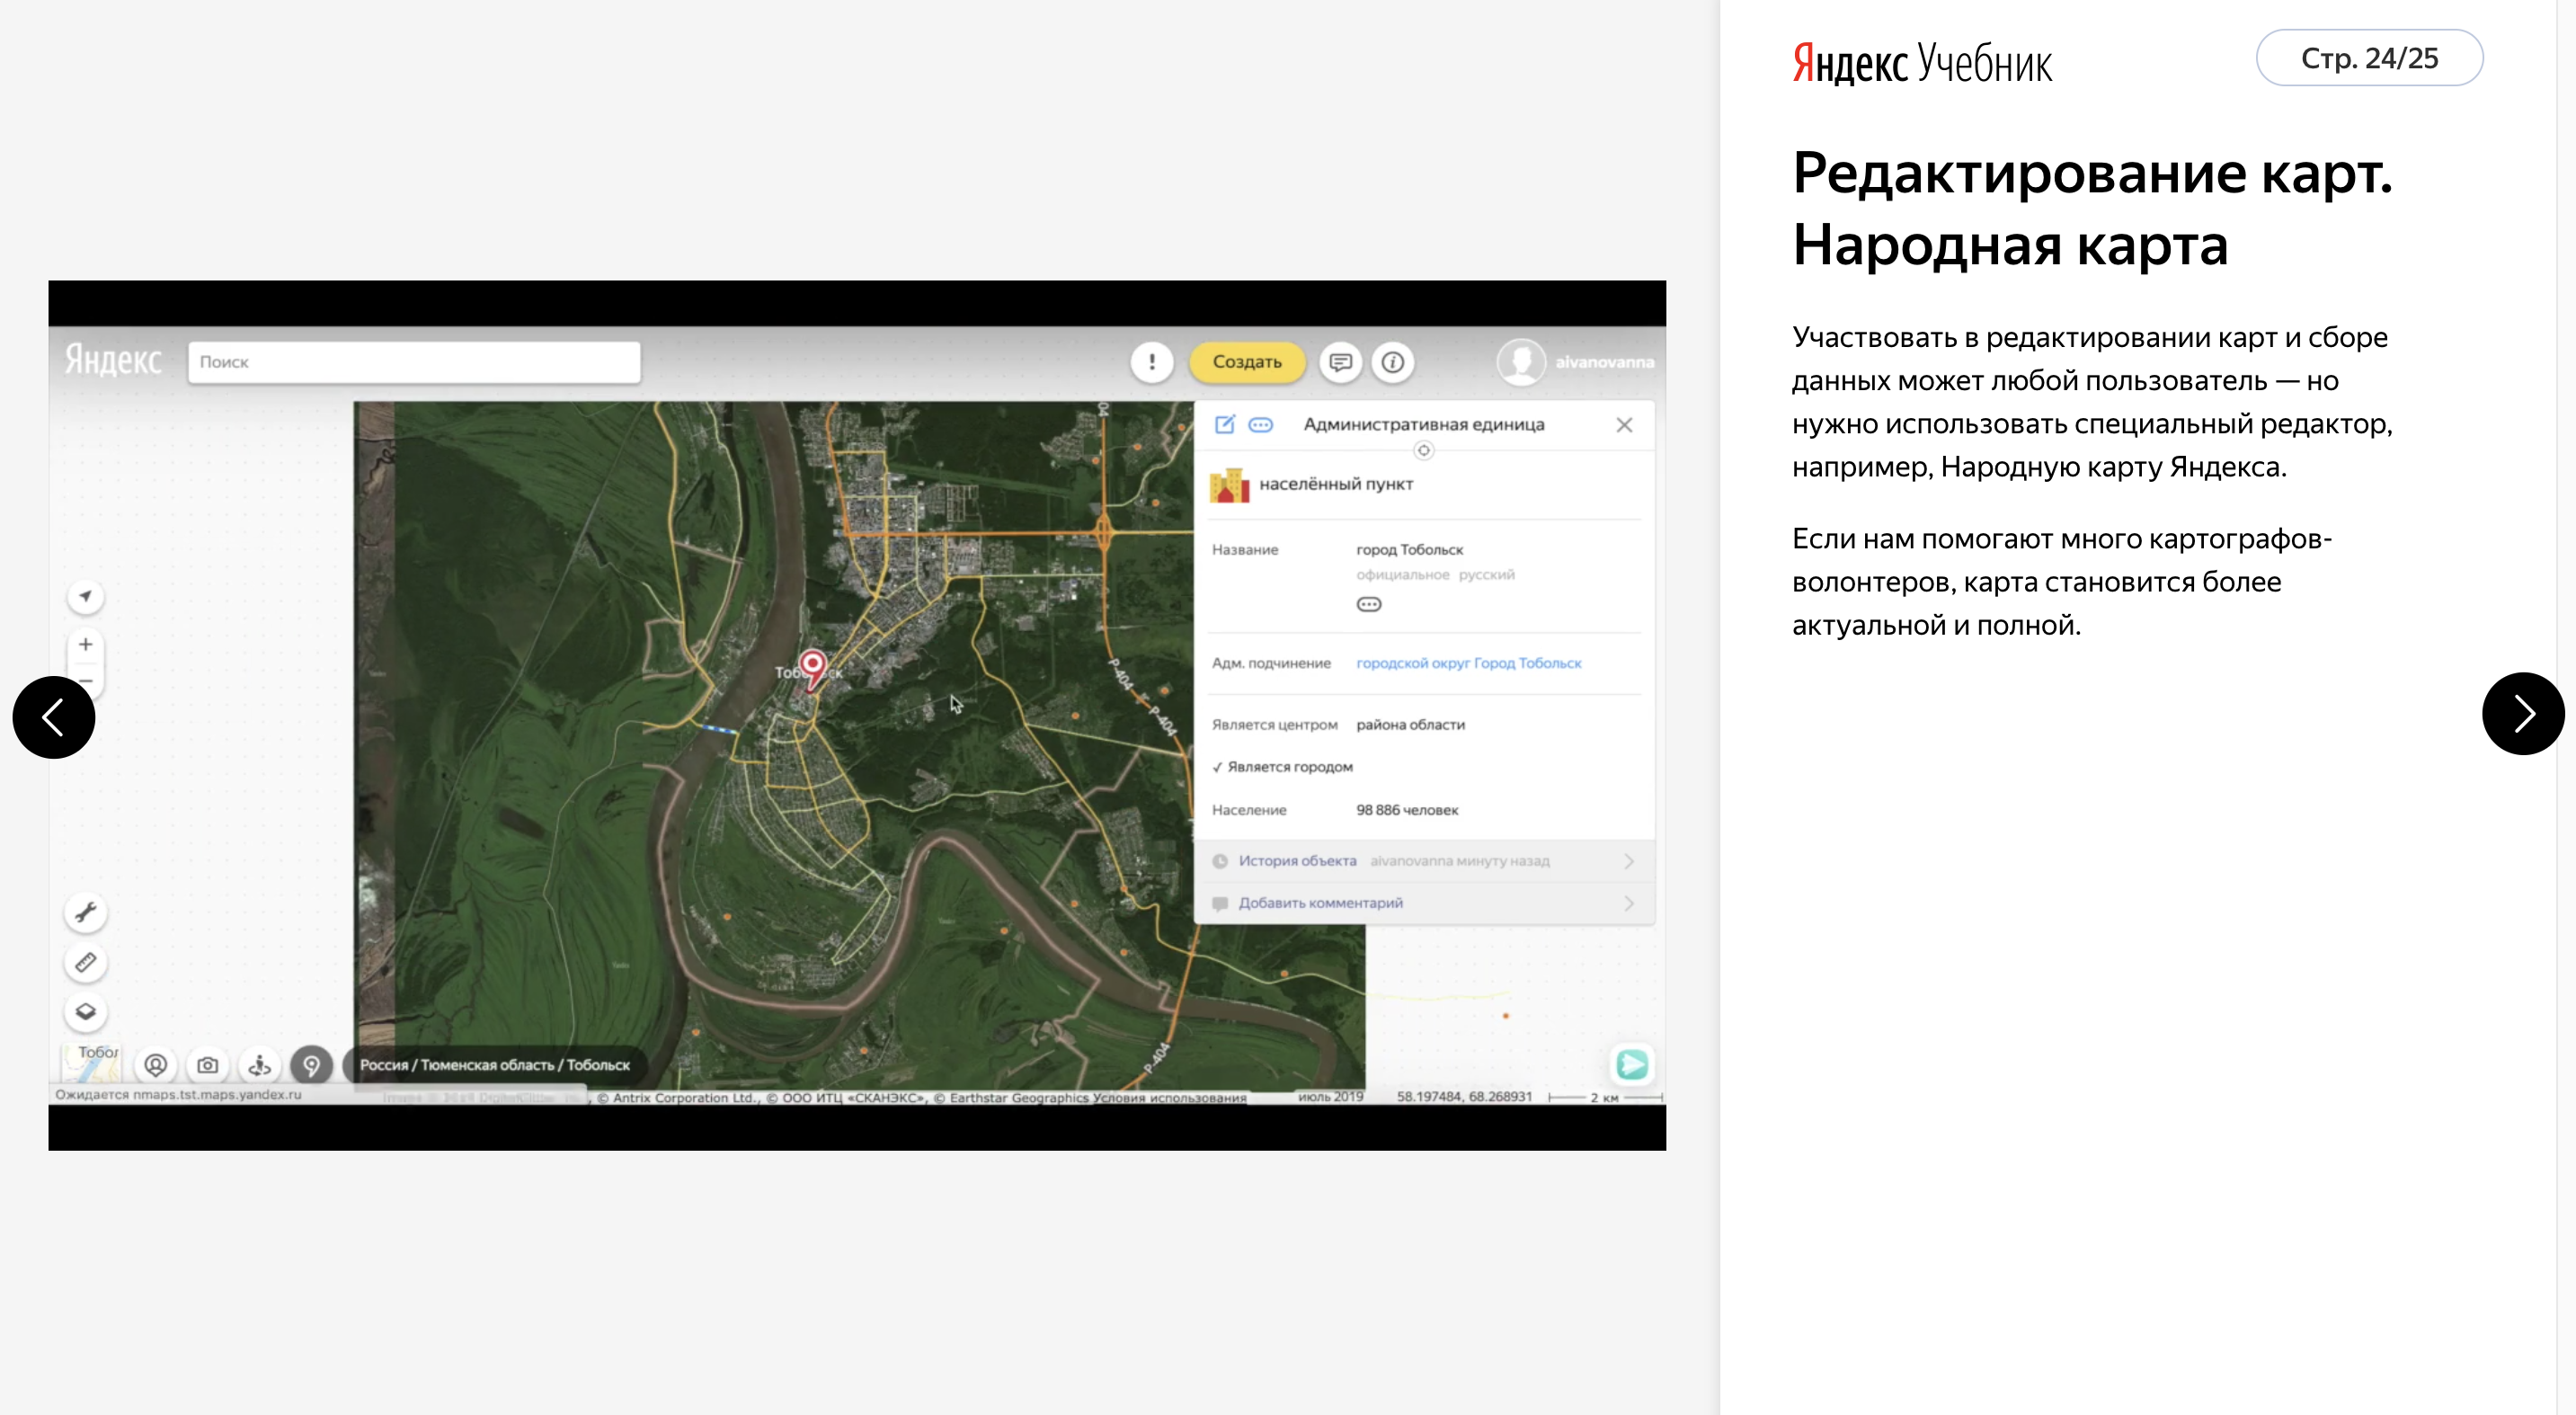Click the город Тобольск name value

1409,550
